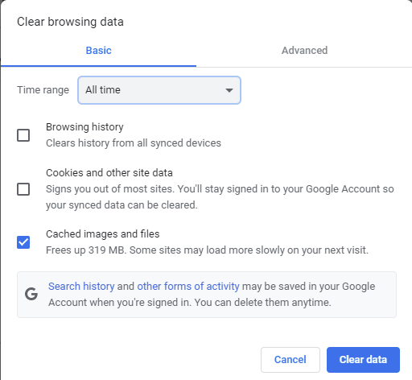Uncheck Cached images and files checkbox
Viewport: 412px width, 380px height.
tap(23, 242)
